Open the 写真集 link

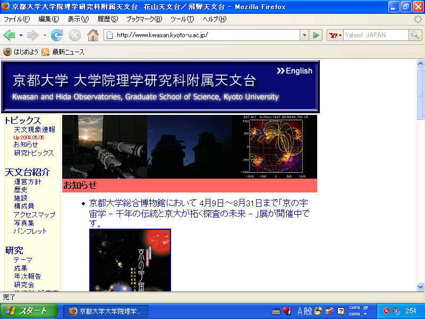tap(24, 223)
